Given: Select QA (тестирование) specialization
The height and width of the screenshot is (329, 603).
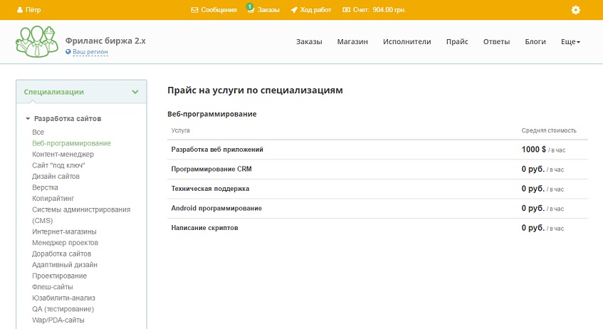Looking at the screenshot, I should pyautogui.click(x=63, y=309).
